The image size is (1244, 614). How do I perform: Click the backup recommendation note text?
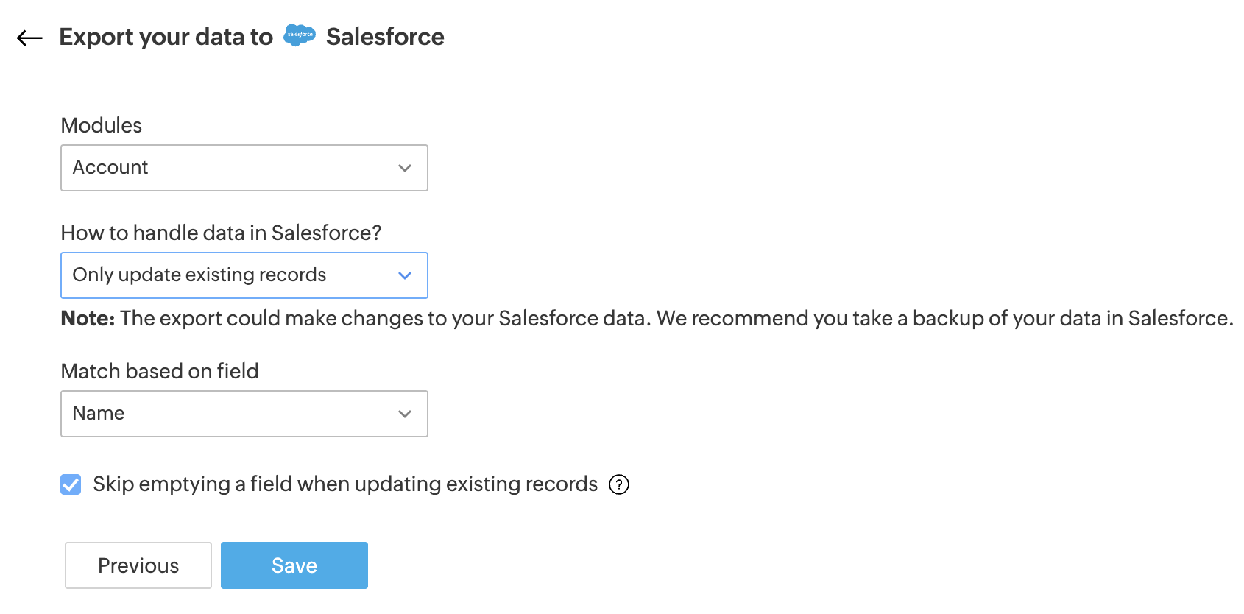pyautogui.click(x=676, y=318)
